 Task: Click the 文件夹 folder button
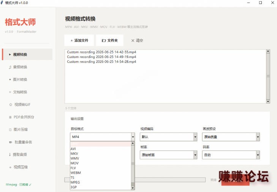tap(110, 40)
